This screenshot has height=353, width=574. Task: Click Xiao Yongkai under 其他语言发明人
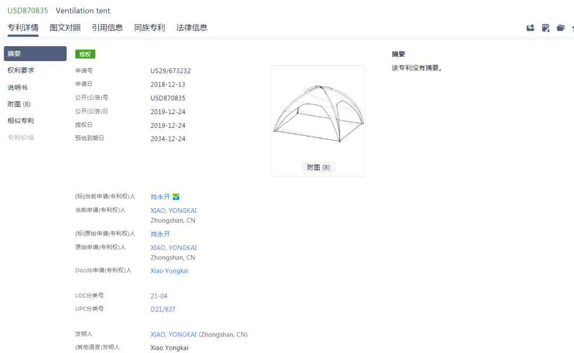click(170, 348)
